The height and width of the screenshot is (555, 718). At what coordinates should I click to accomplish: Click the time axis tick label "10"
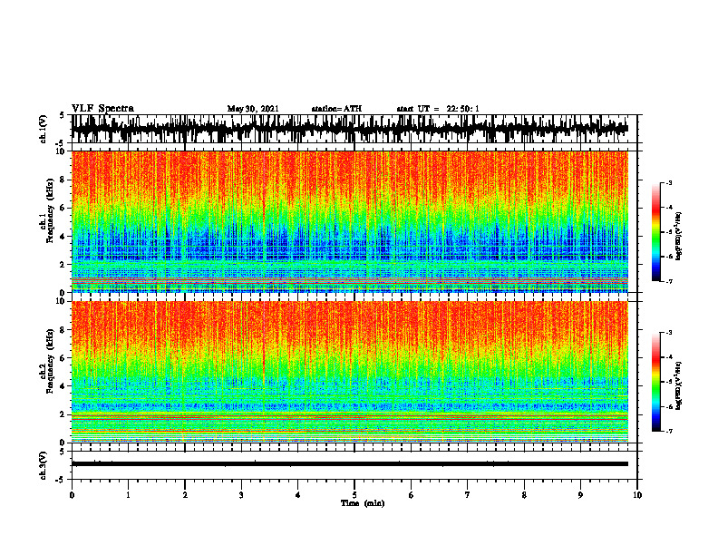pos(637,495)
